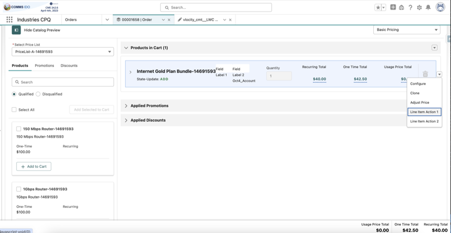Delete the Internet Gold Plan Bundle line item
Viewport: 451px width, 233px height.
[x=425, y=74]
